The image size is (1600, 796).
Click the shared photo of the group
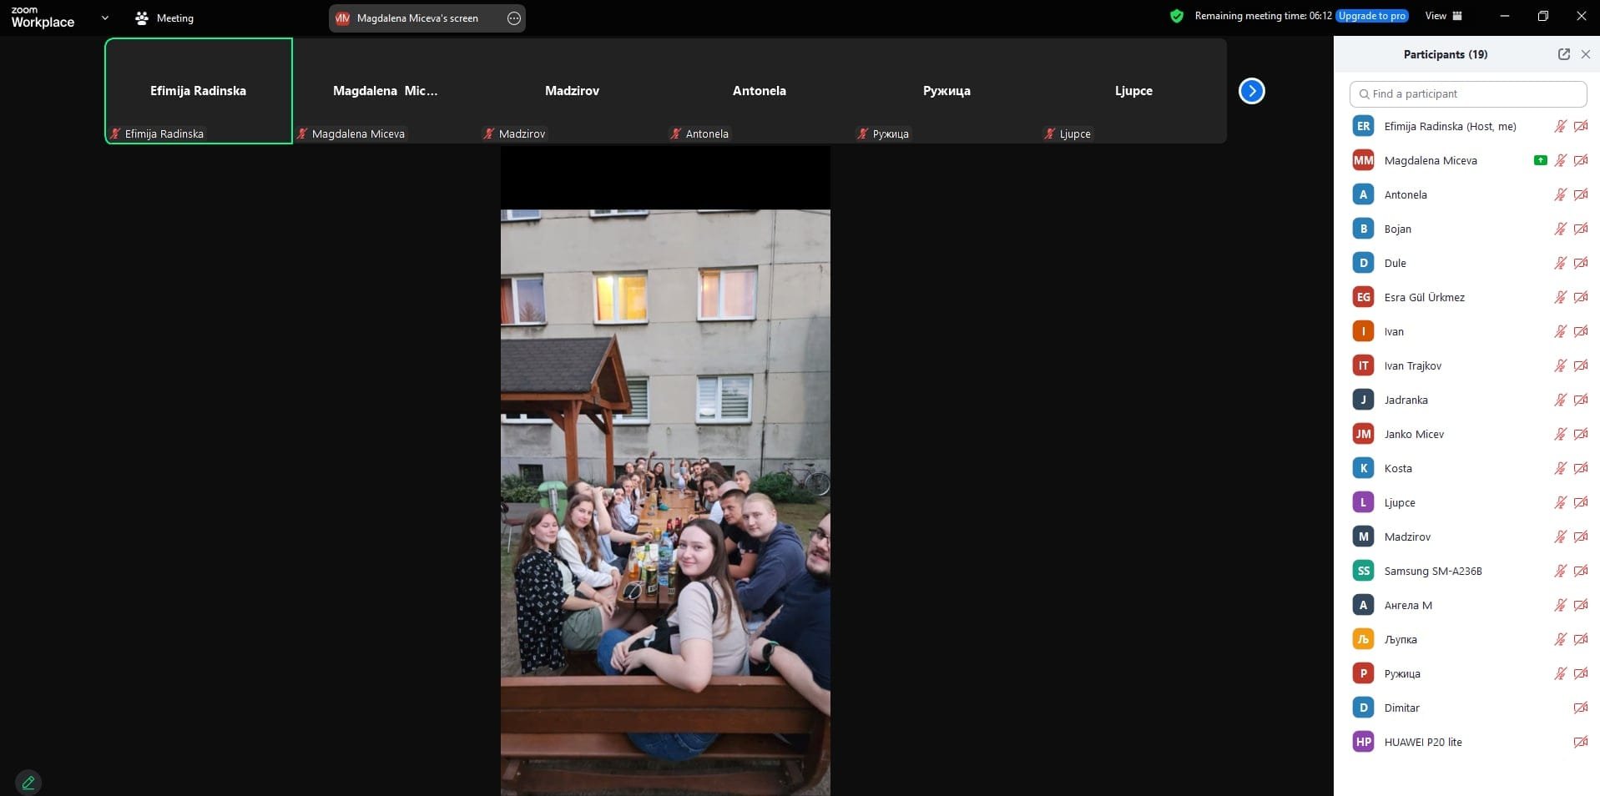[x=665, y=501]
